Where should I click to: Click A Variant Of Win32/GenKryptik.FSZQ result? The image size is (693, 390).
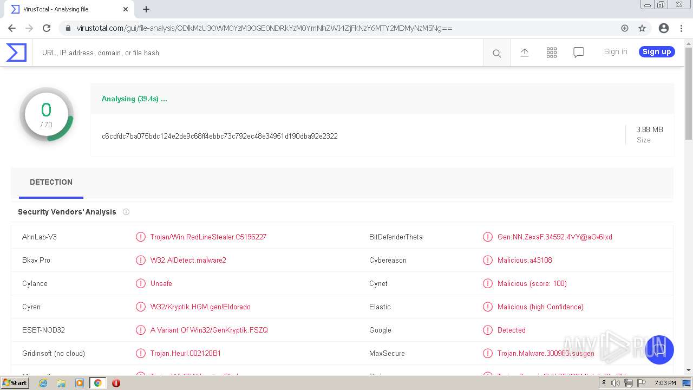pyautogui.click(x=209, y=330)
